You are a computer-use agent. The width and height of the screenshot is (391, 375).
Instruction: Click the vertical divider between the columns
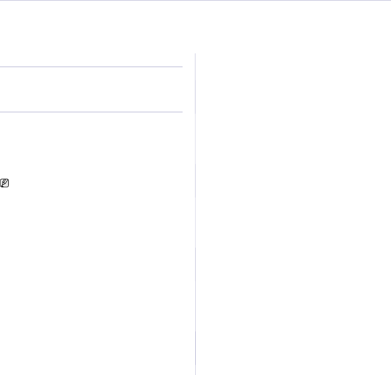click(x=195, y=212)
